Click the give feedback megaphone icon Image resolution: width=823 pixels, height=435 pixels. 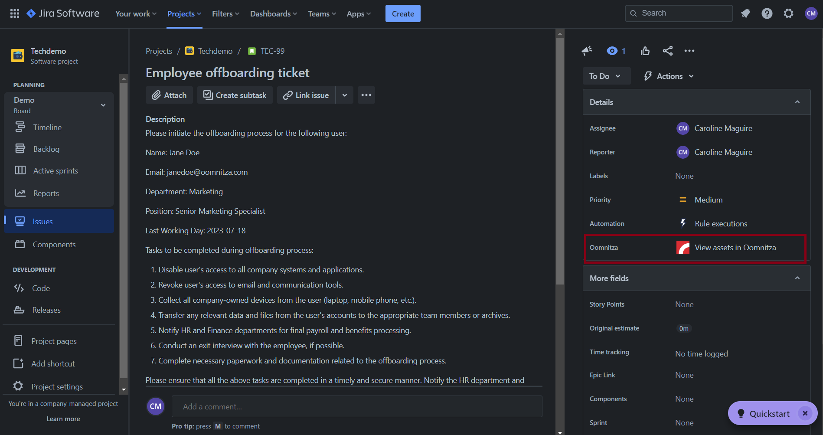pos(587,51)
